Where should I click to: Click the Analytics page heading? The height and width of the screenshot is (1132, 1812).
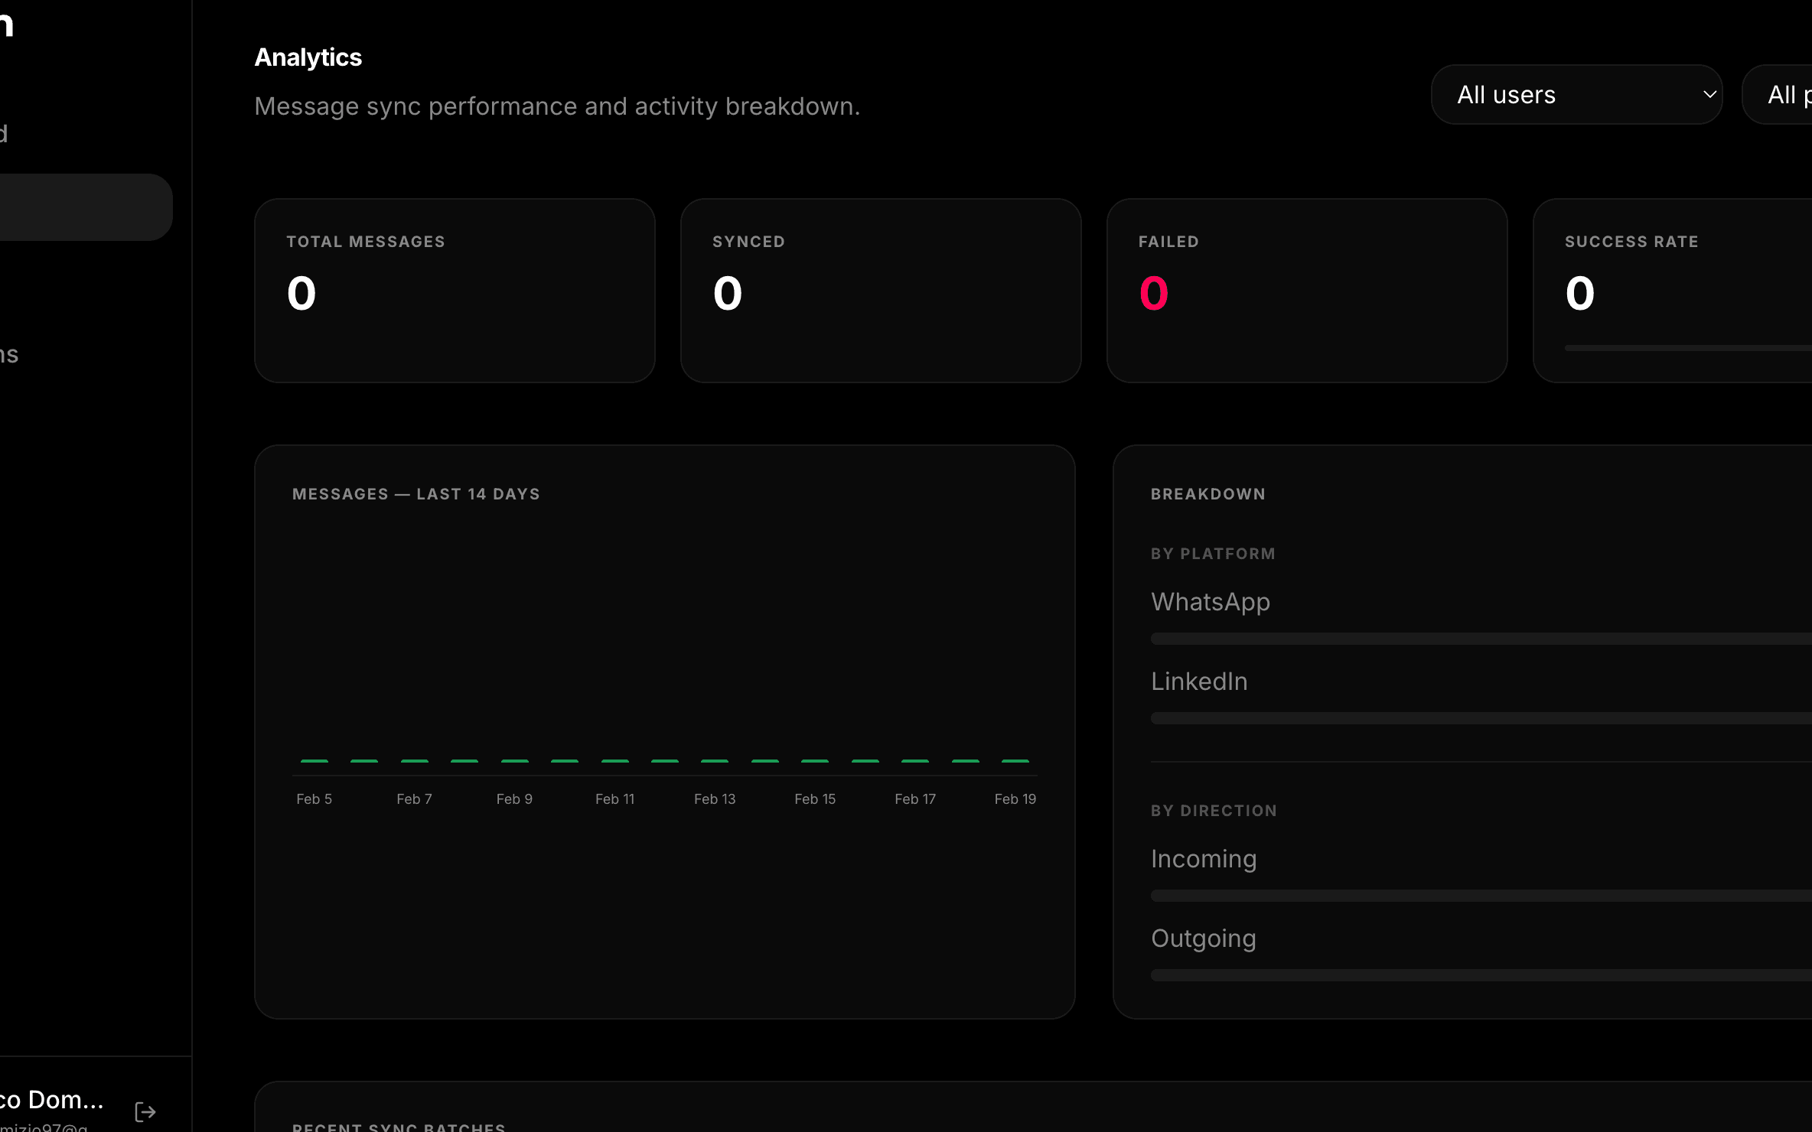click(308, 57)
